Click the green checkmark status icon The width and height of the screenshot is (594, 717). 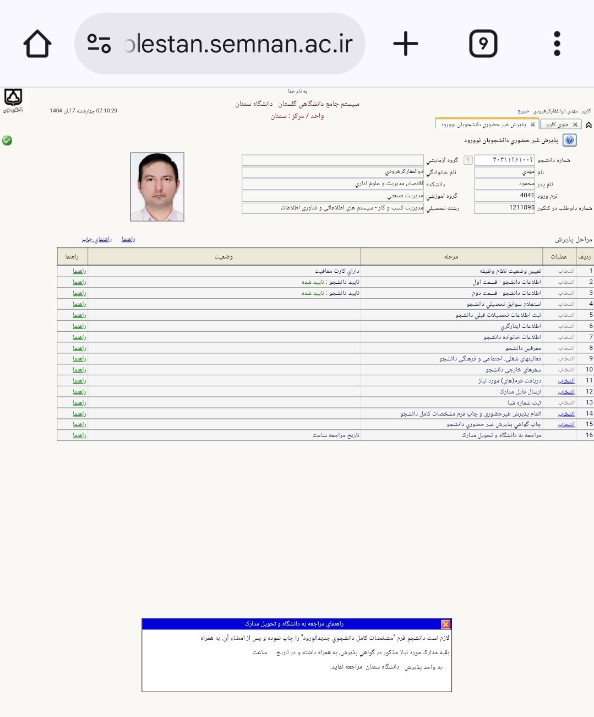point(7,141)
